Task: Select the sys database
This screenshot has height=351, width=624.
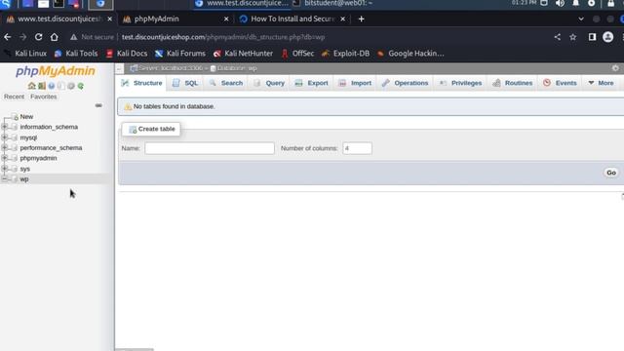Action: pos(24,169)
